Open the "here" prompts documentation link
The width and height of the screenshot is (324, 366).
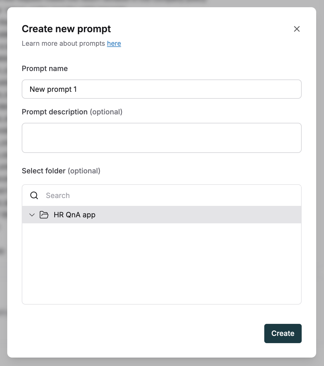pyautogui.click(x=114, y=43)
